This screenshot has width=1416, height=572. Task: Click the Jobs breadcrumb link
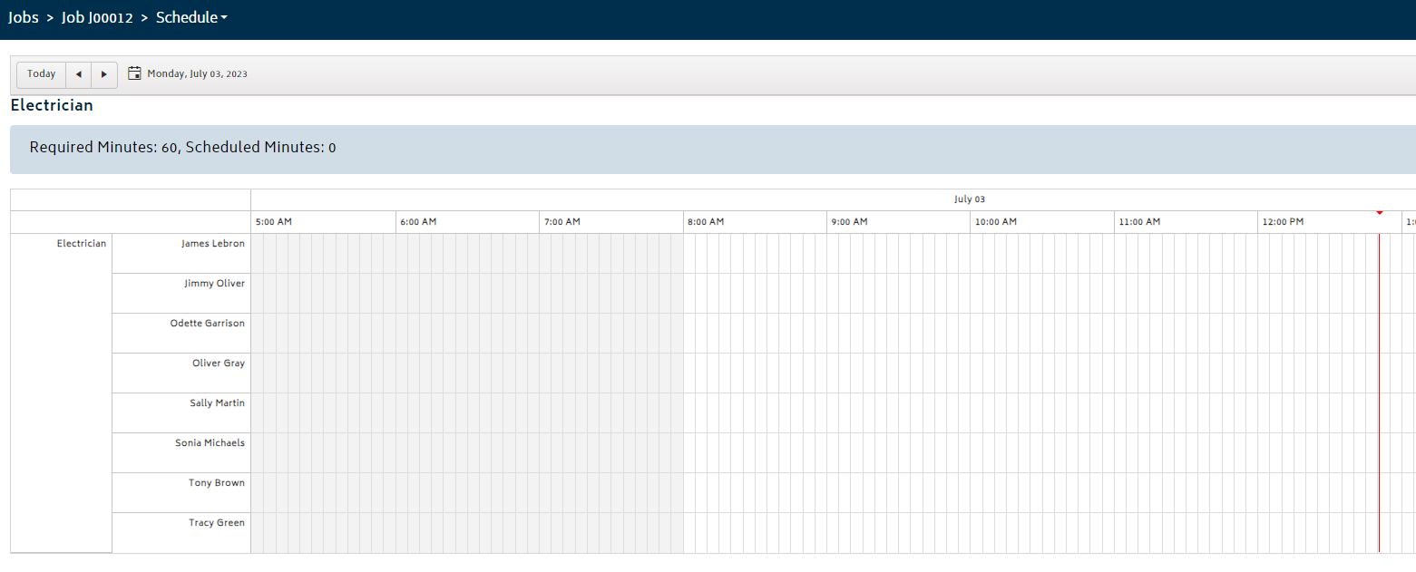click(24, 17)
